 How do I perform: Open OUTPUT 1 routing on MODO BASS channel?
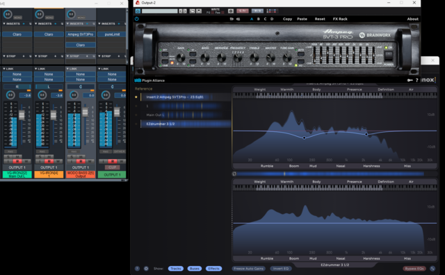[81, 167]
